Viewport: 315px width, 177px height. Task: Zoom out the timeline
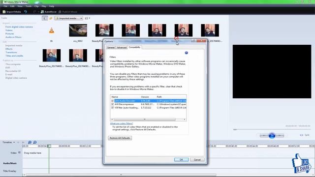coord(35,142)
